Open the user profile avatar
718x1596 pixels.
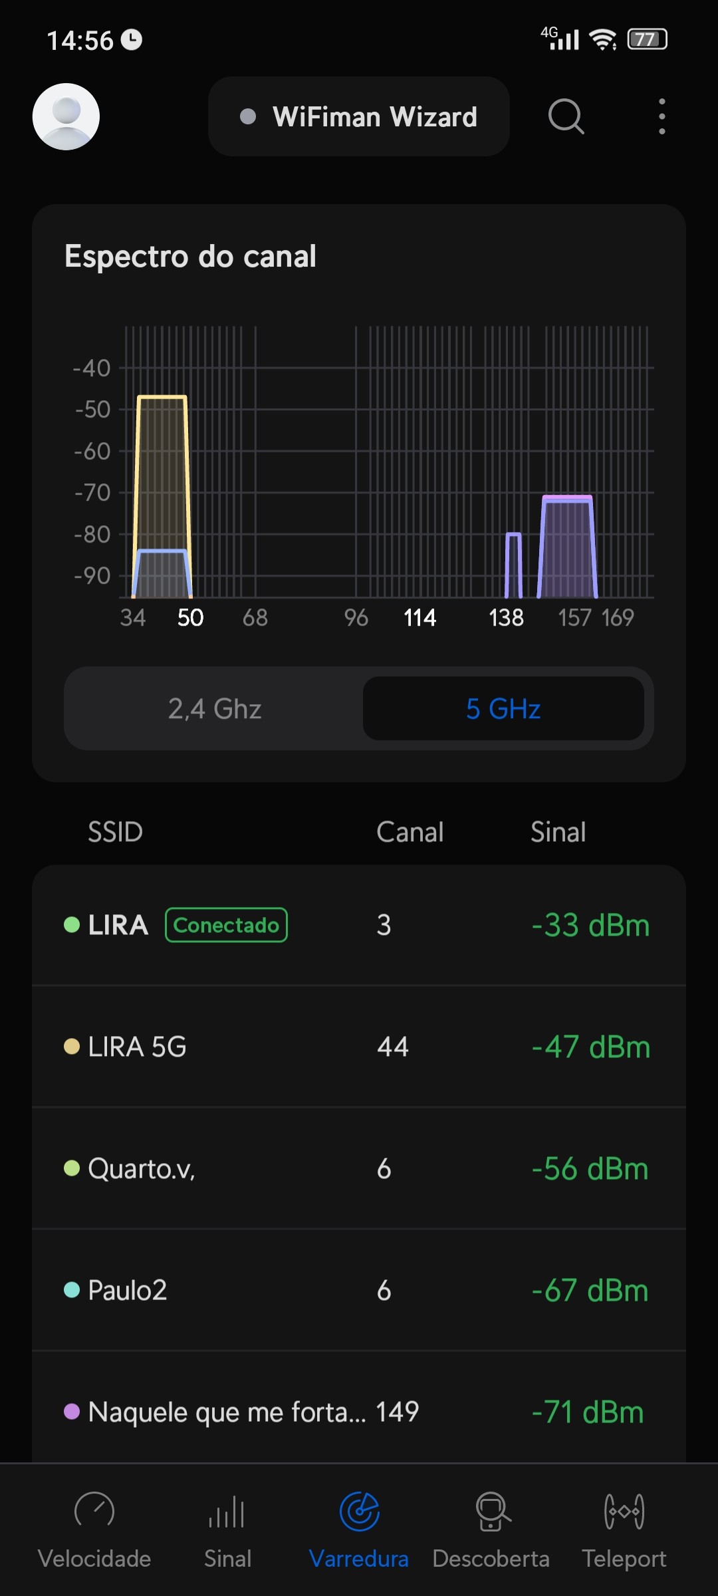[x=66, y=116]
